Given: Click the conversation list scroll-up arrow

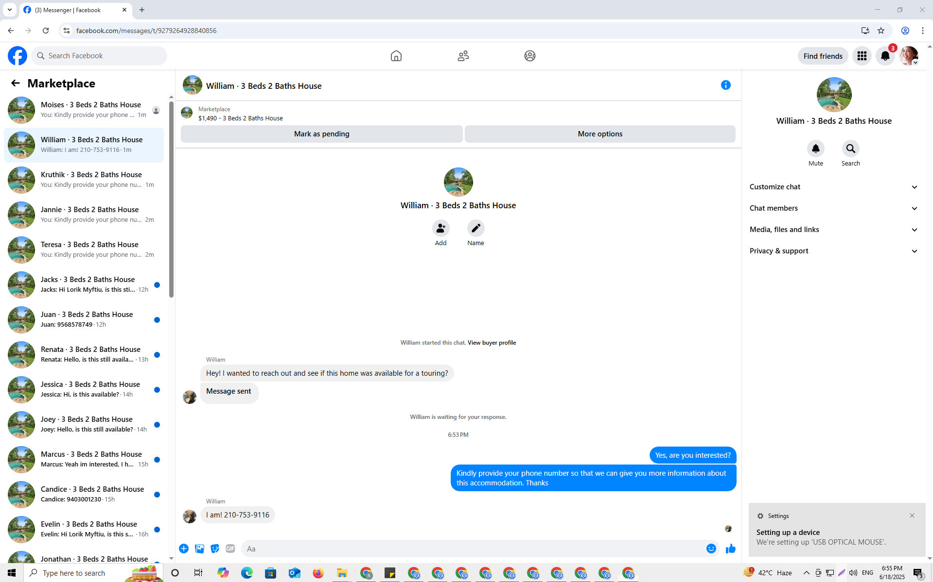Looking at the screenshot, I should [x=171, y=97].
